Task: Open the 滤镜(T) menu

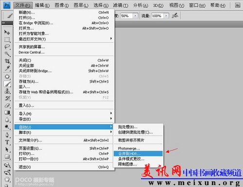Action: click(x=121, y=5)
